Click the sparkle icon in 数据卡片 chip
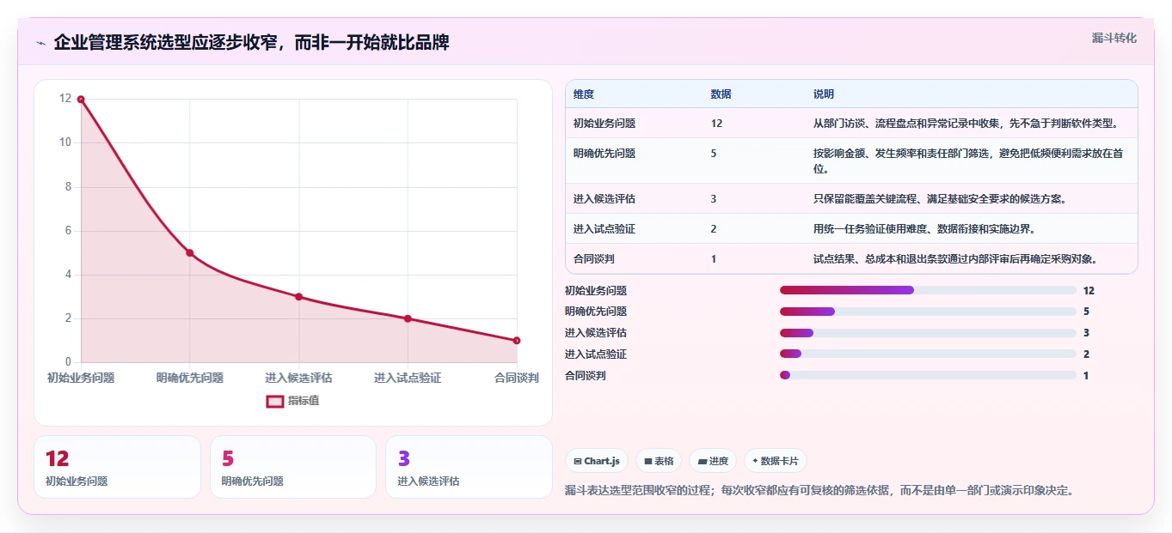1172x533 pixels. (x=755, y=461)
